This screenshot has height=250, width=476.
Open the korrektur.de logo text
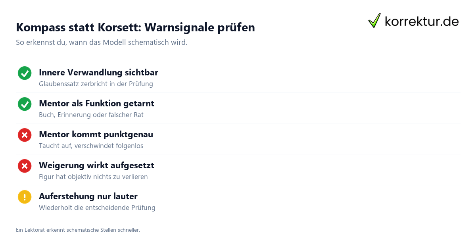click(422, 21)
